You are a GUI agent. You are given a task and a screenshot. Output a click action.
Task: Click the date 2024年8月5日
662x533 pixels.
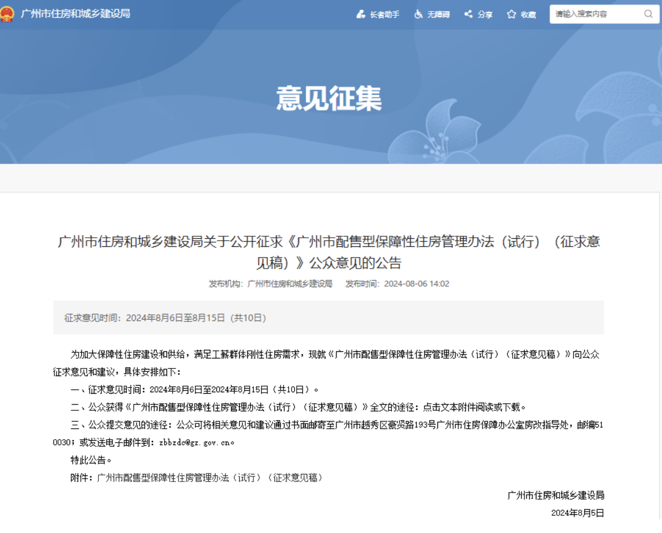point(577,513)
